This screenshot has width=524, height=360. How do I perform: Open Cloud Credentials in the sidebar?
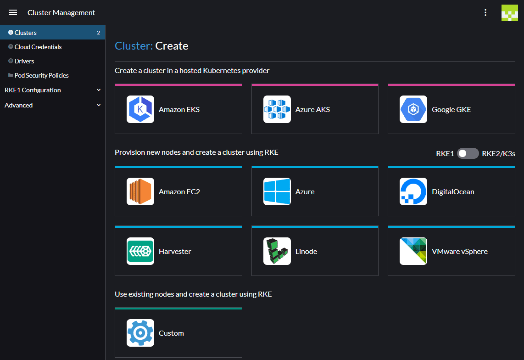click(x=38, y=47)
